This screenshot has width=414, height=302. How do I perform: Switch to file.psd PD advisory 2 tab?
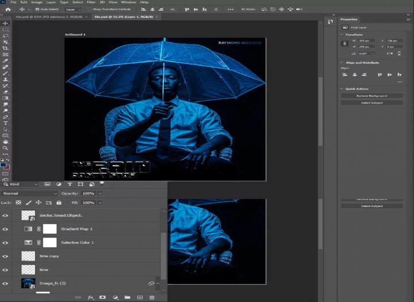click(x=49, y=17)
